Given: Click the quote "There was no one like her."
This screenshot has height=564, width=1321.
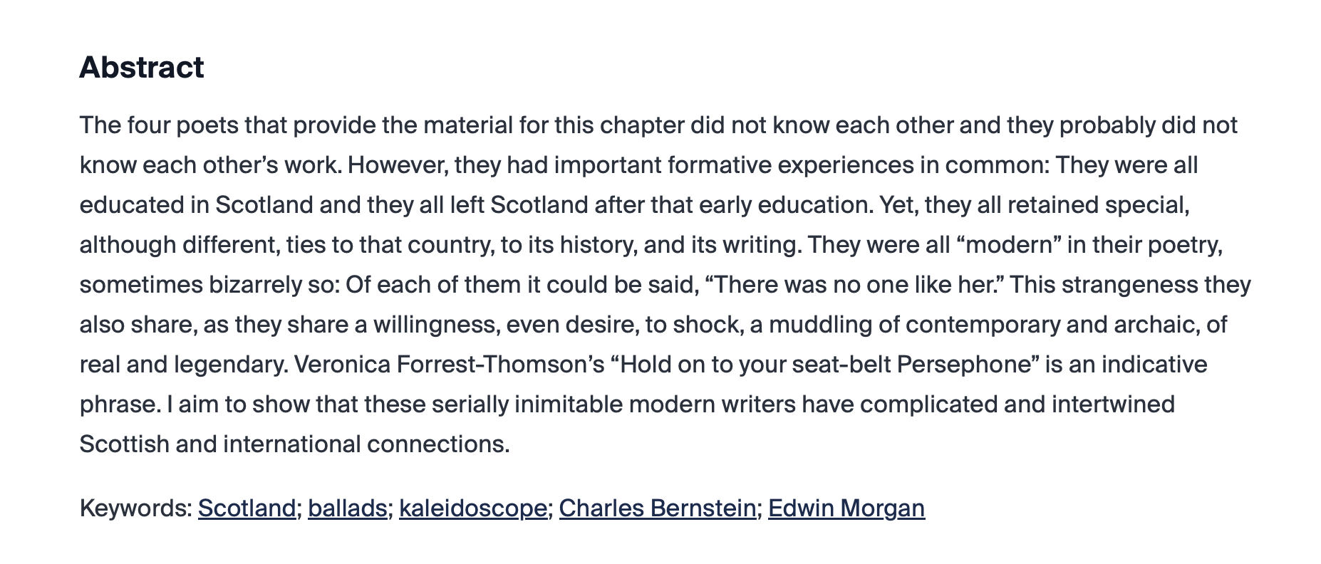Looking at the screenshot, I should click(x=854, y=284).
